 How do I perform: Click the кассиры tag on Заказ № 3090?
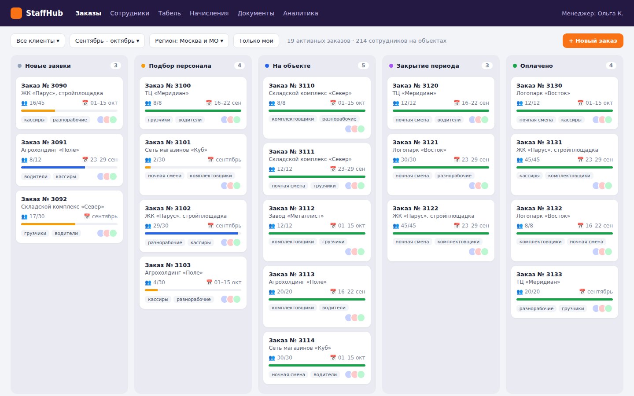click(34, 120)
